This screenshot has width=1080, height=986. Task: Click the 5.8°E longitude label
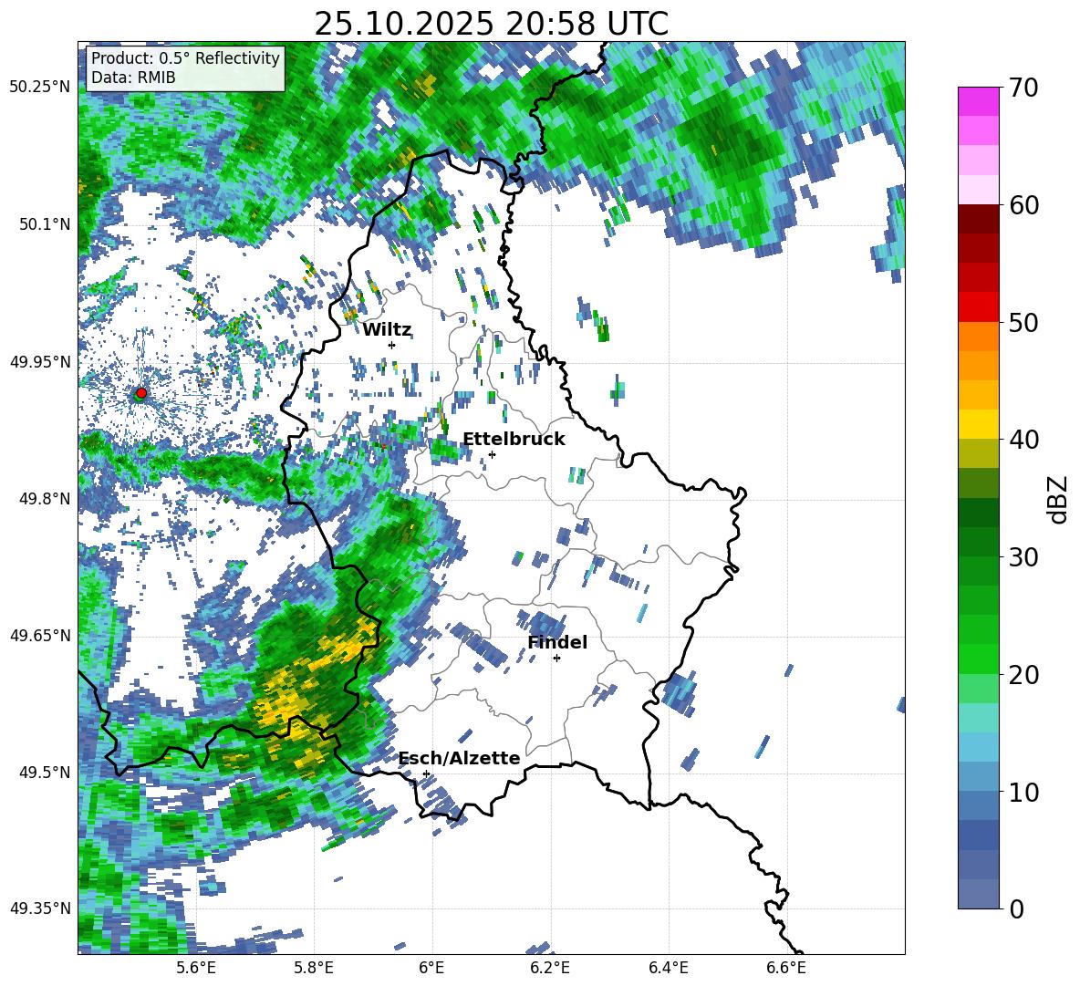click(314, 969)
